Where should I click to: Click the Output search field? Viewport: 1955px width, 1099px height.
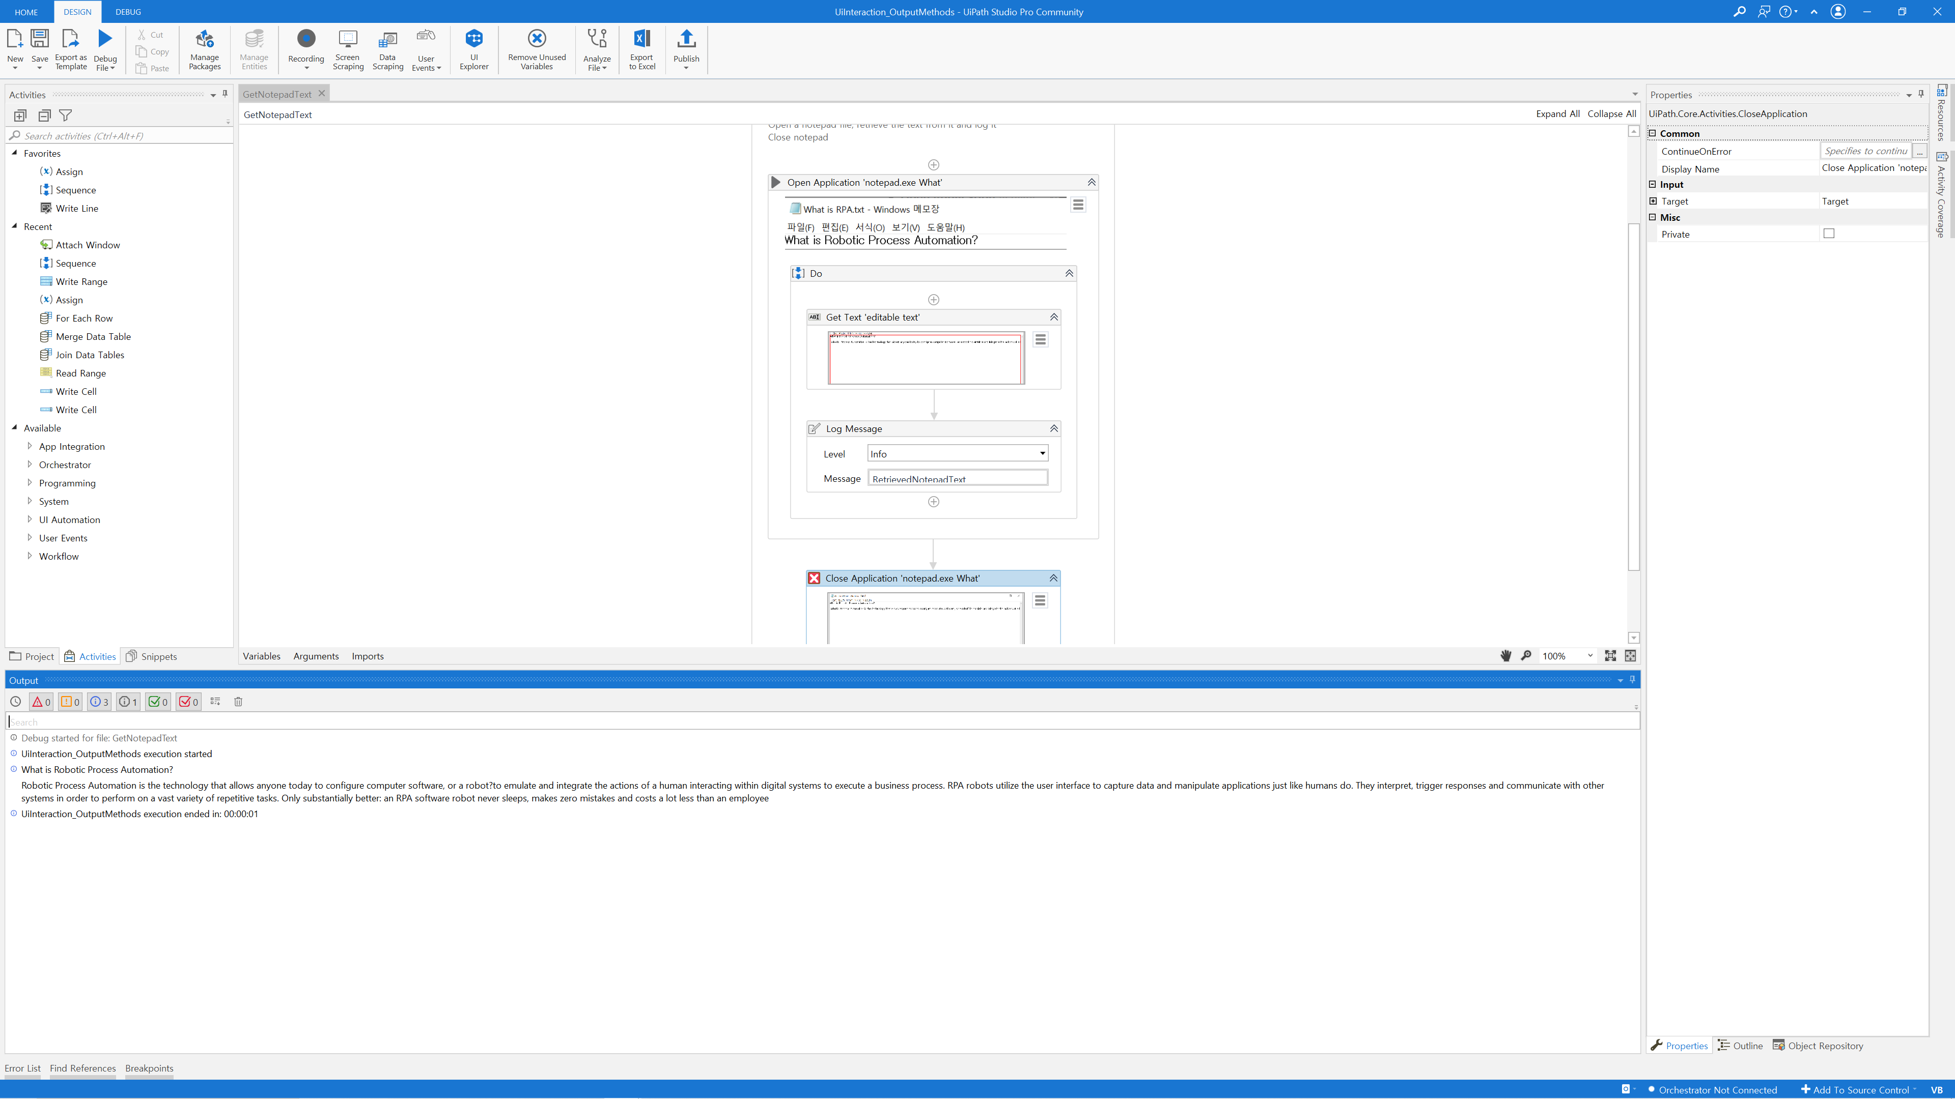click(823, 721)
